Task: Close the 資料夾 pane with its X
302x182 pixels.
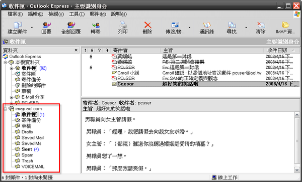Action: [76, 50]
